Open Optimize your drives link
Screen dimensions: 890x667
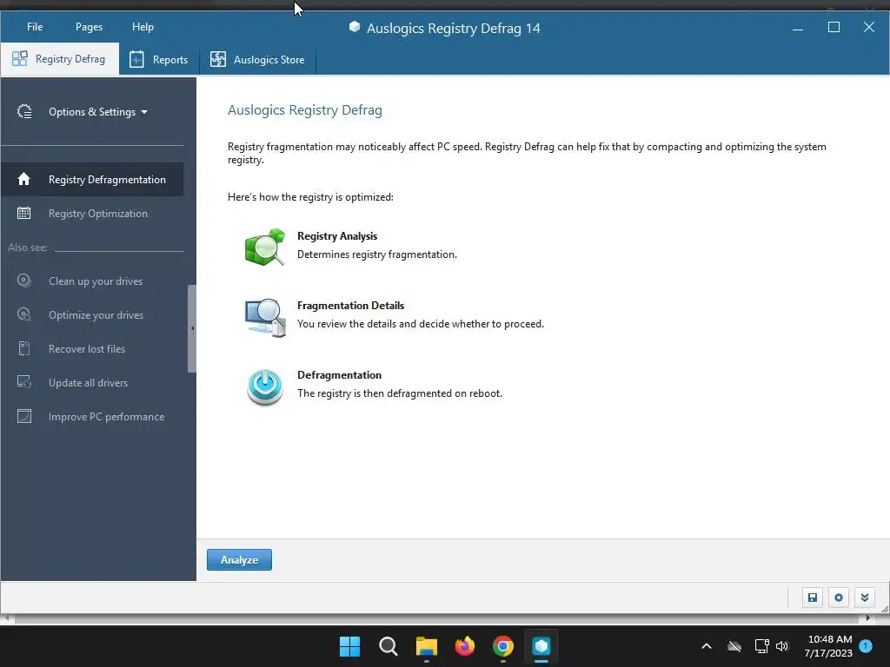coord(96,315)
